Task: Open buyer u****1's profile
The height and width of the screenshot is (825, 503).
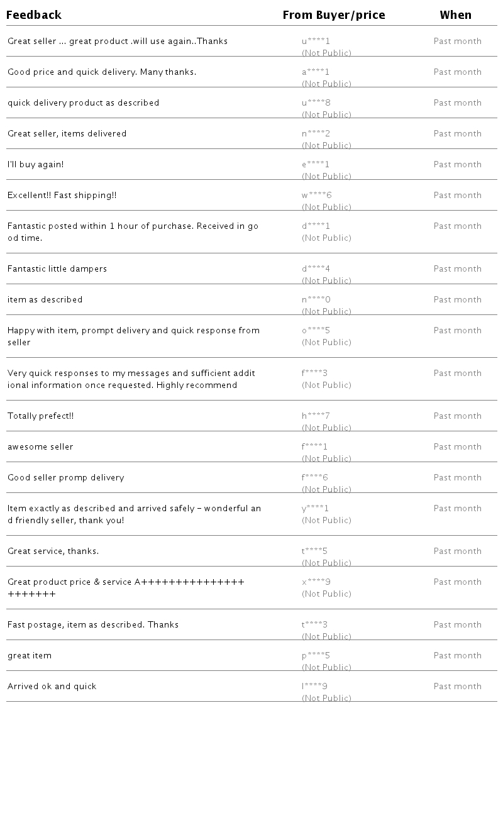Action: click(x=316, y=42)
